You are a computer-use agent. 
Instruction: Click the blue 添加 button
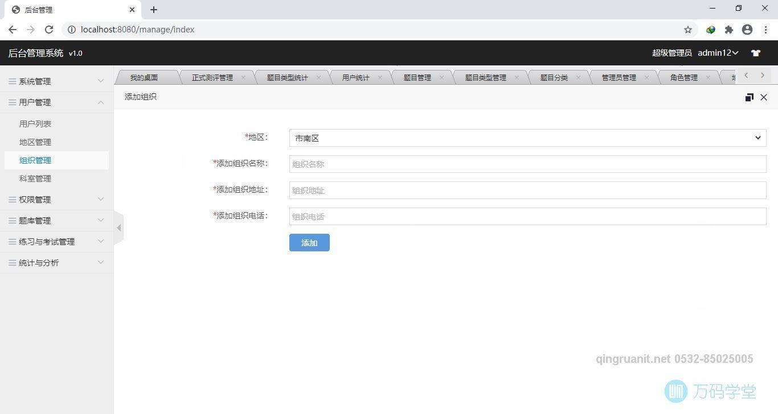[309, 243]
